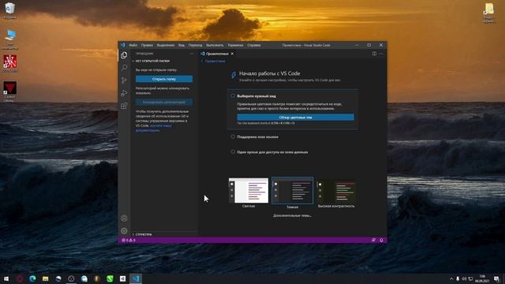Choose the Высокая контрастность theme thumbnail
505x284 pixels.
click(336, 191)
